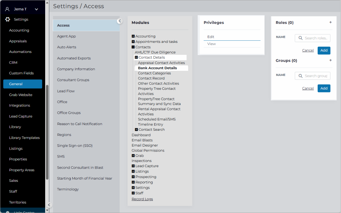Select Email Designer module
Viewport: 341px width, 213px height.
[145, 145]
